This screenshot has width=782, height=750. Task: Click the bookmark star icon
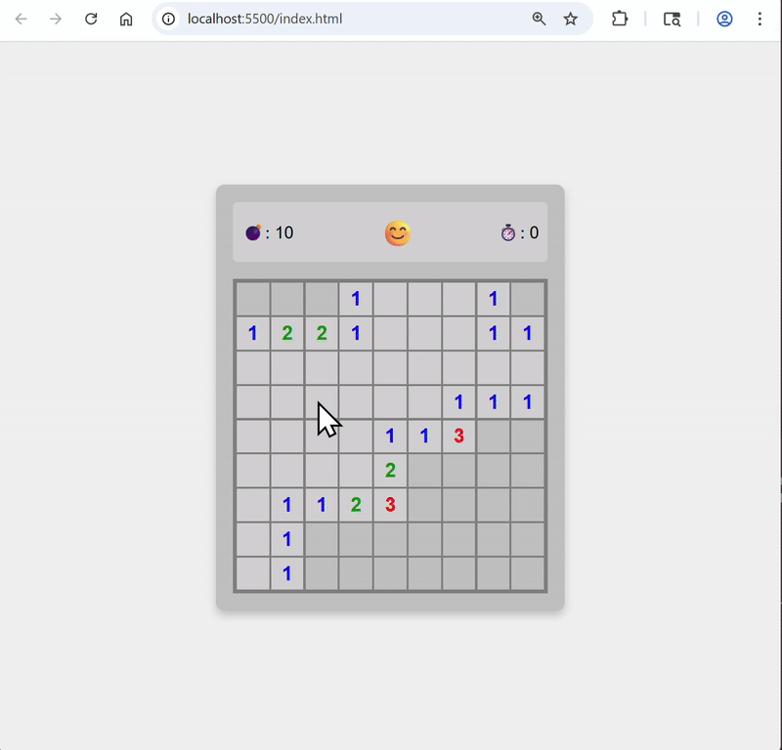point(571,19)
